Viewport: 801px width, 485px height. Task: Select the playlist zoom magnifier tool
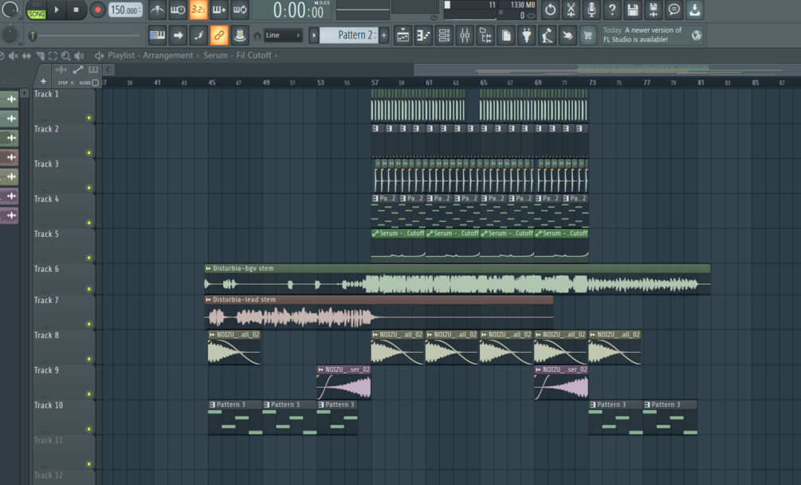(66, 56)
